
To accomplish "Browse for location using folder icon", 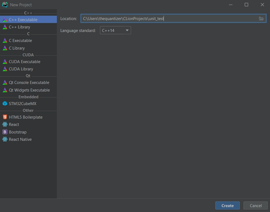I will (x=261, y=19).
